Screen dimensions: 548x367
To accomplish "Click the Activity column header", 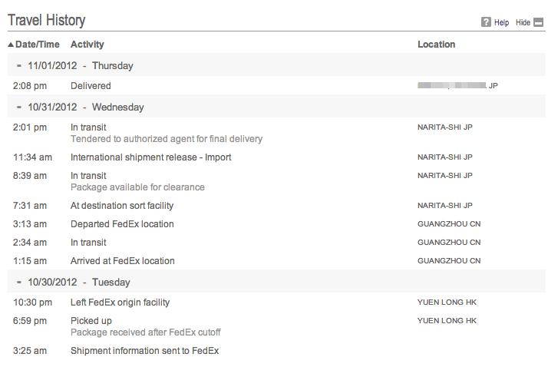I will pos(87,45).
